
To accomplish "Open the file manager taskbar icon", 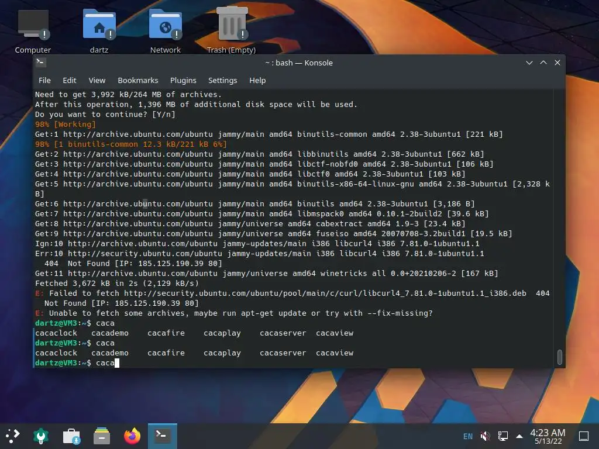I will coord(102,436).
